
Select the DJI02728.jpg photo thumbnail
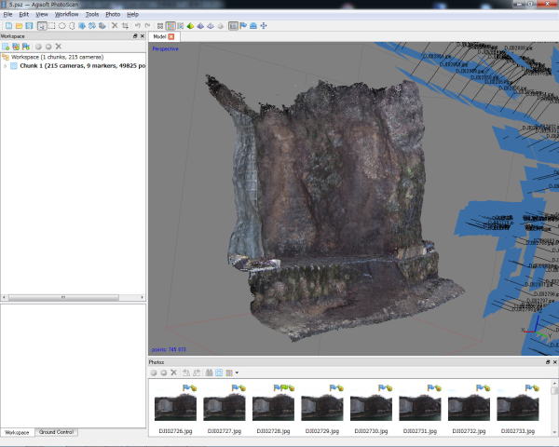(273, 408)
